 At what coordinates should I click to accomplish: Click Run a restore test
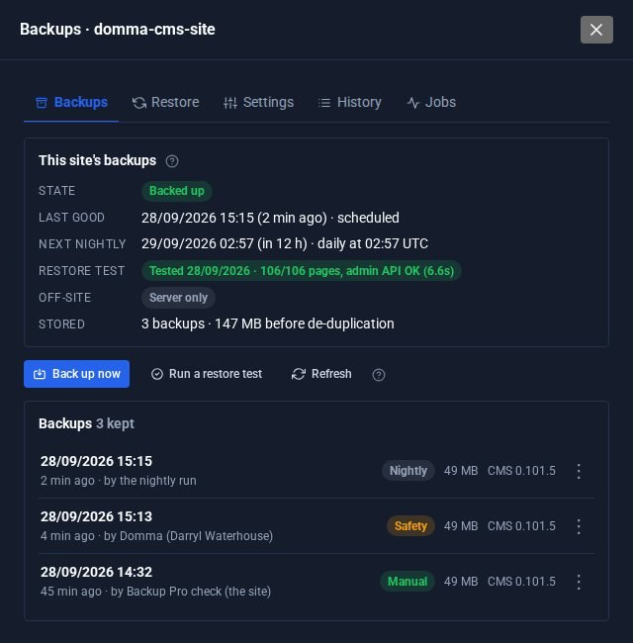click(206, 374)
